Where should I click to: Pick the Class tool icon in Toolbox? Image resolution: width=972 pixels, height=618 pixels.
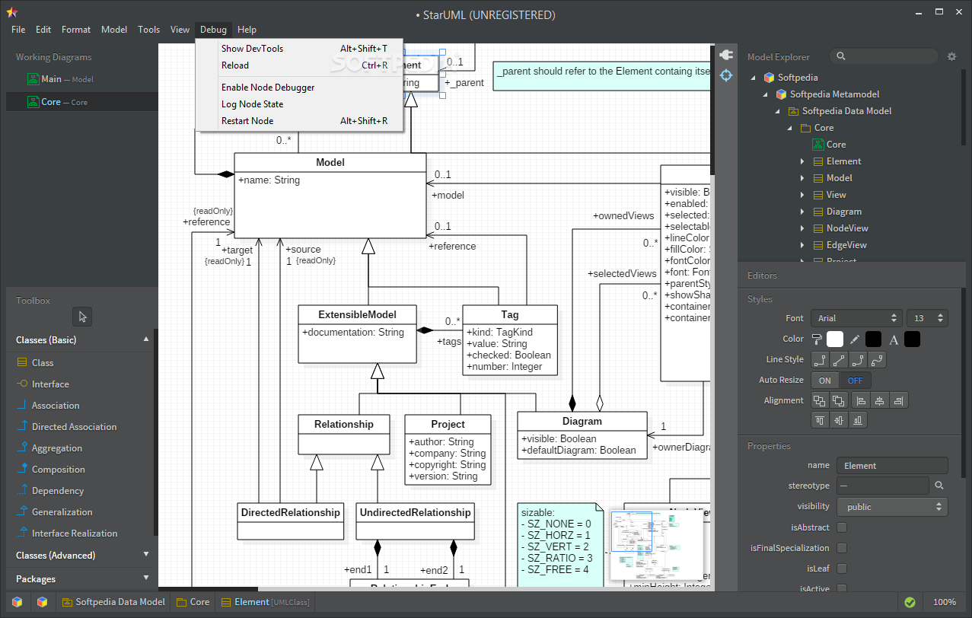tap(22, 363)
